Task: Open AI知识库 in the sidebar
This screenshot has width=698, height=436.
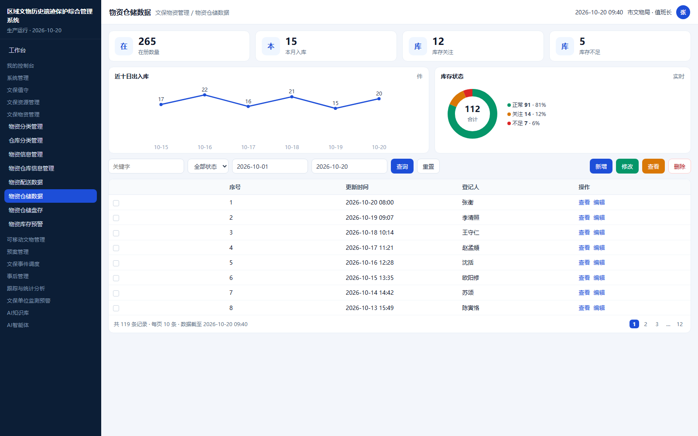Action: coord(18,313)
